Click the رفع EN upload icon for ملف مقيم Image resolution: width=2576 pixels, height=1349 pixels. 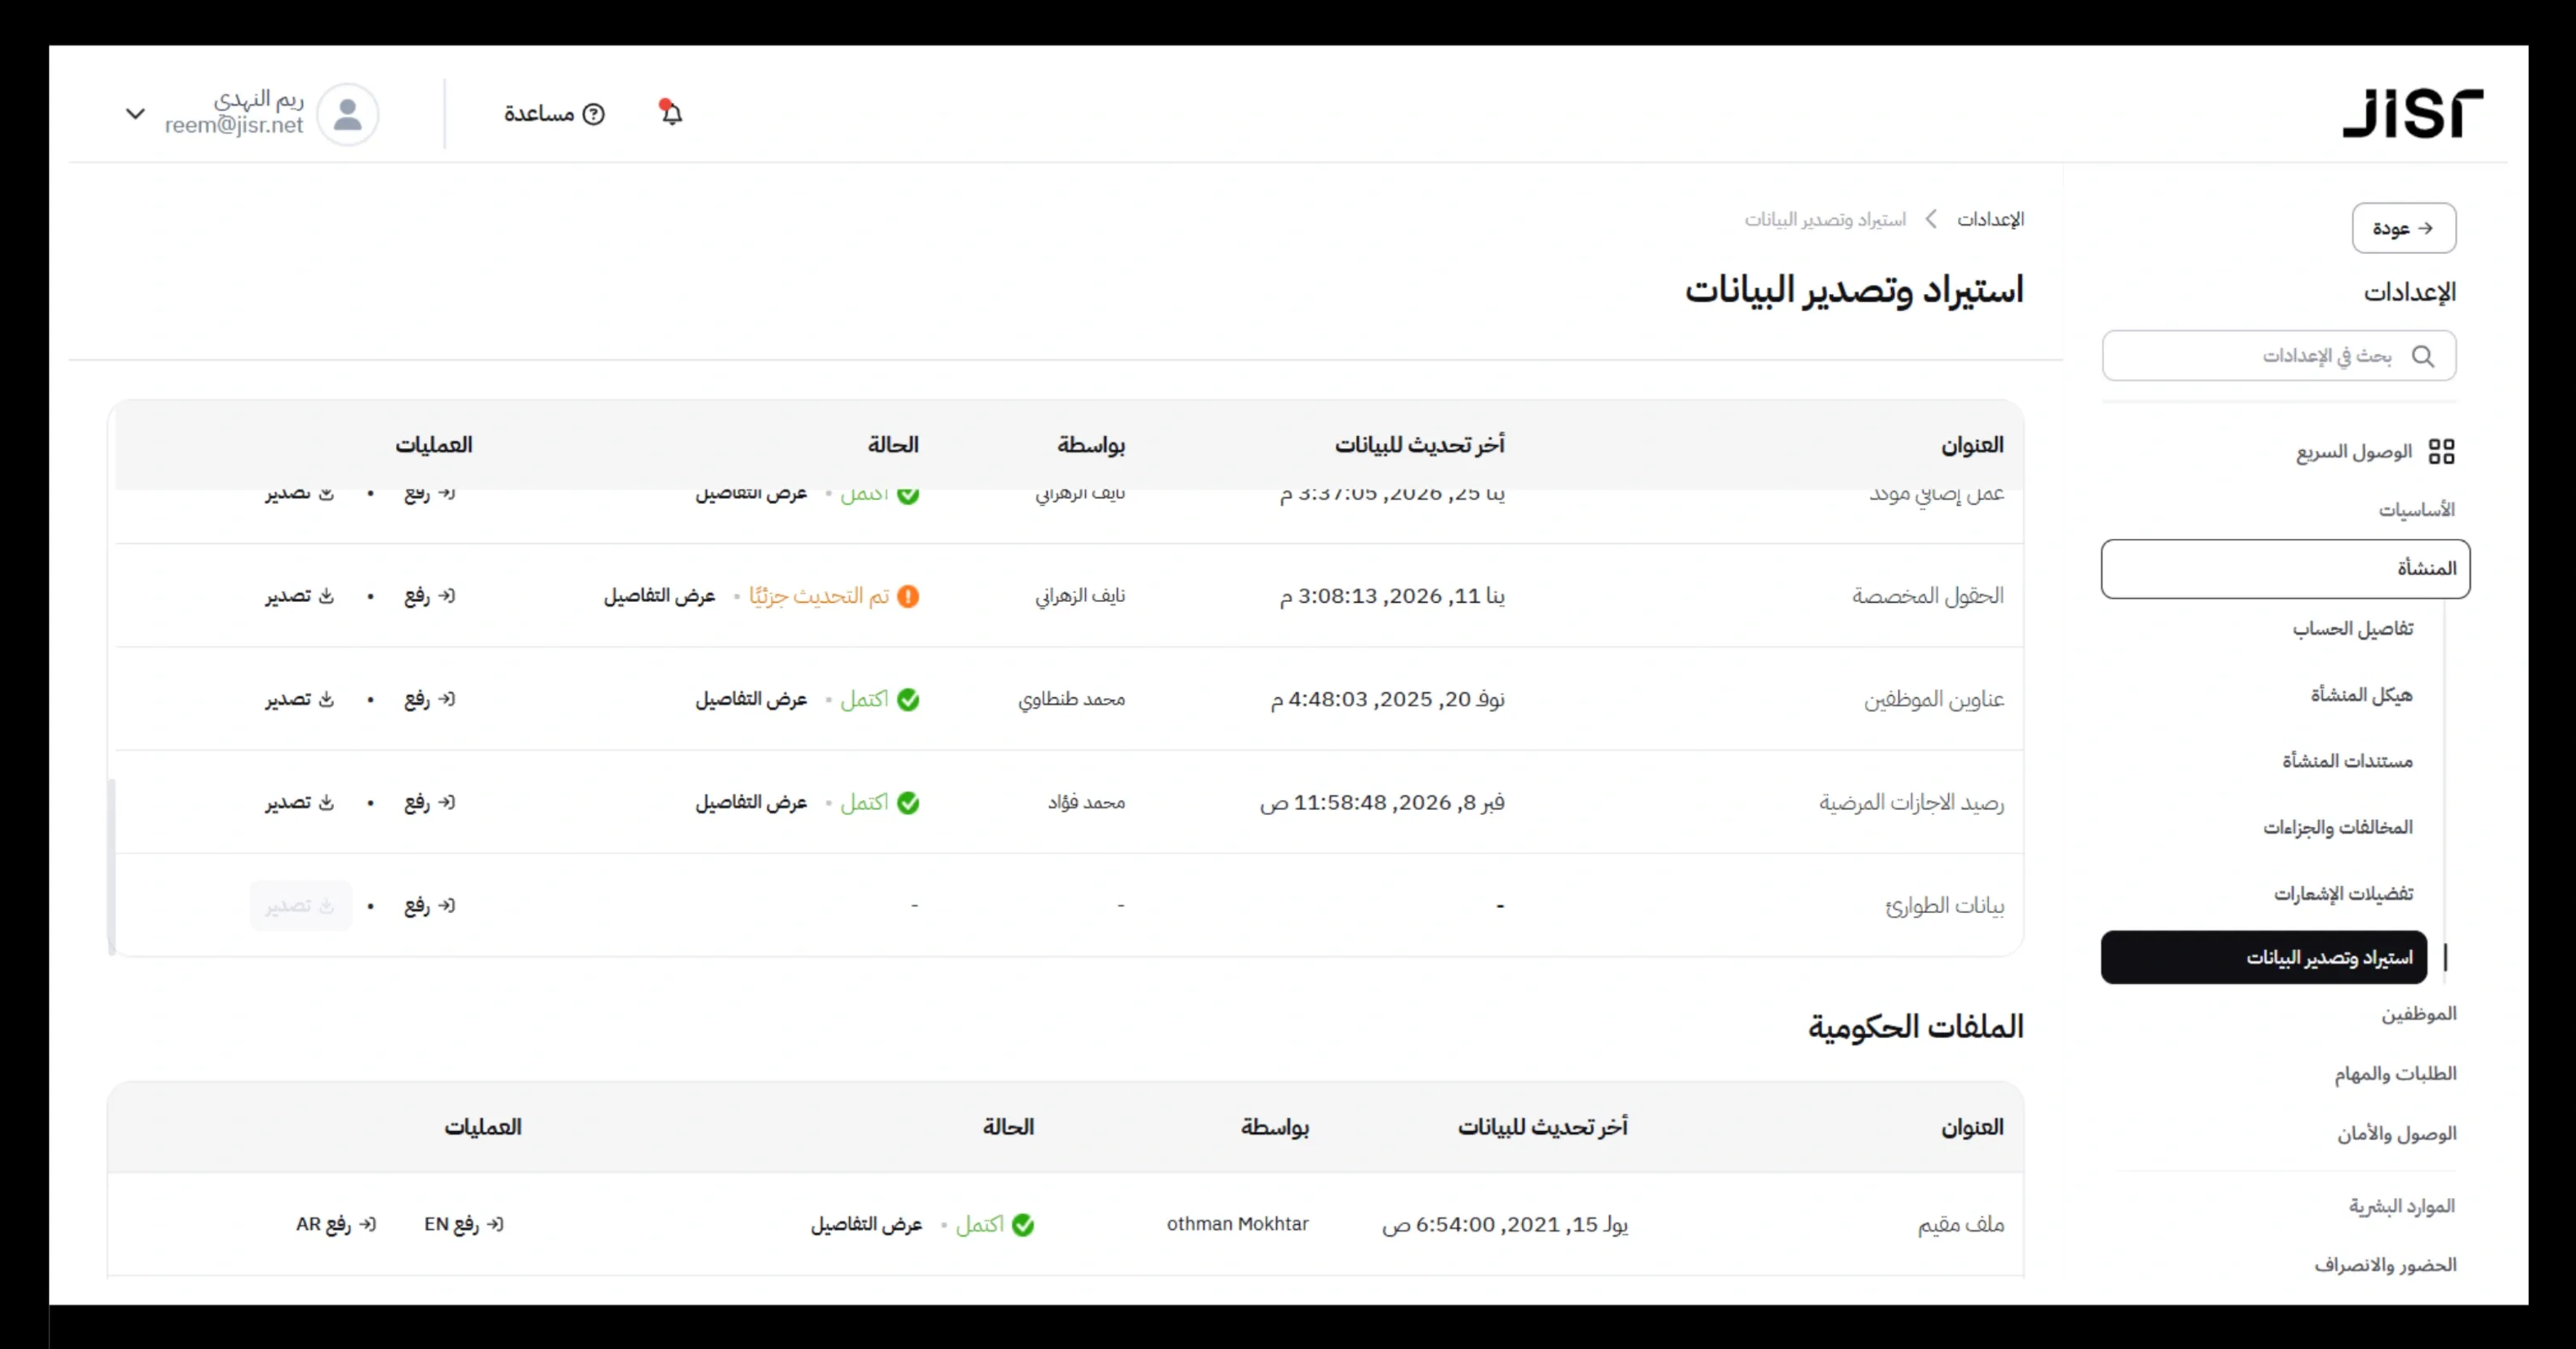462,1224
